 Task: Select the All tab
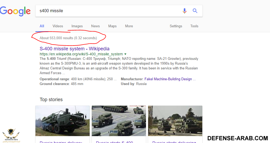(42, 26)
